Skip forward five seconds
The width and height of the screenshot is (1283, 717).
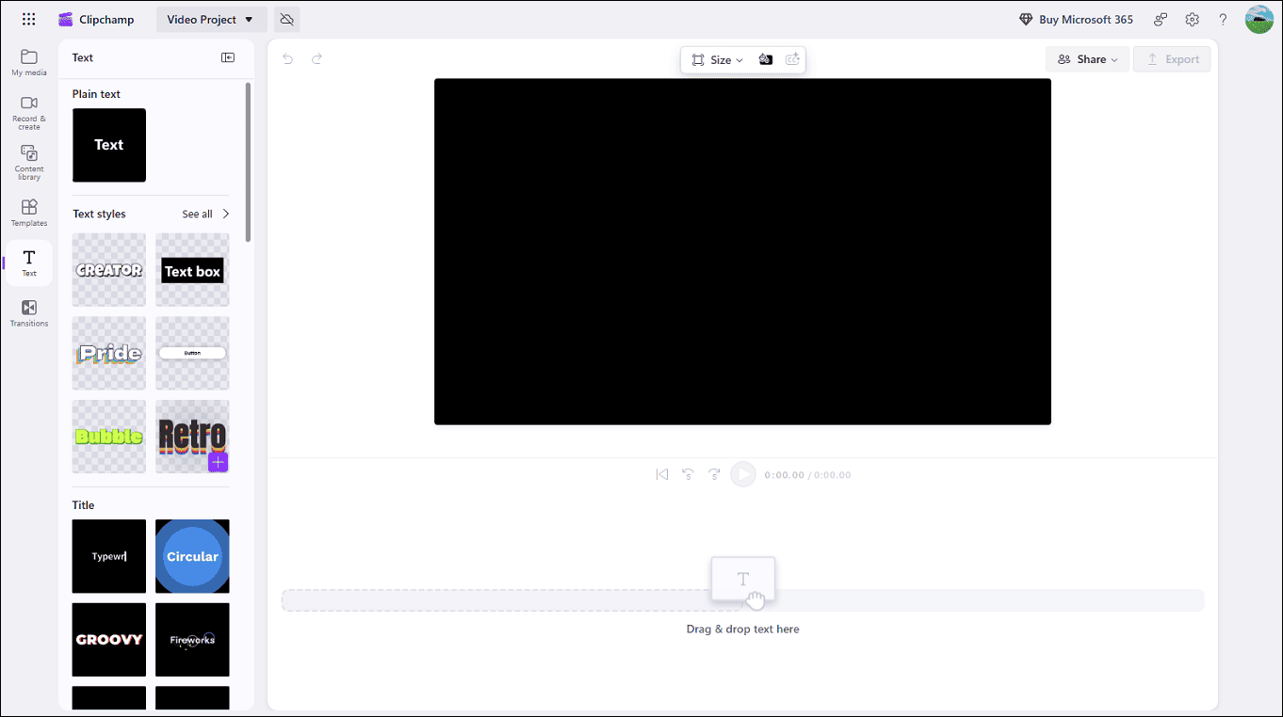click(x=715, y=474)
